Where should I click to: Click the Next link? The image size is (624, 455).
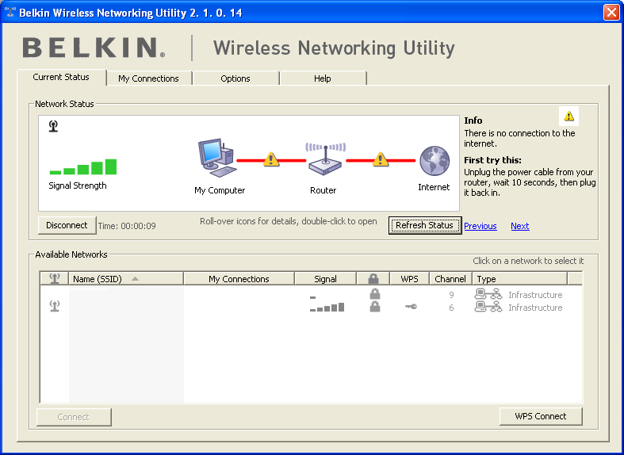tap(519, 226)
